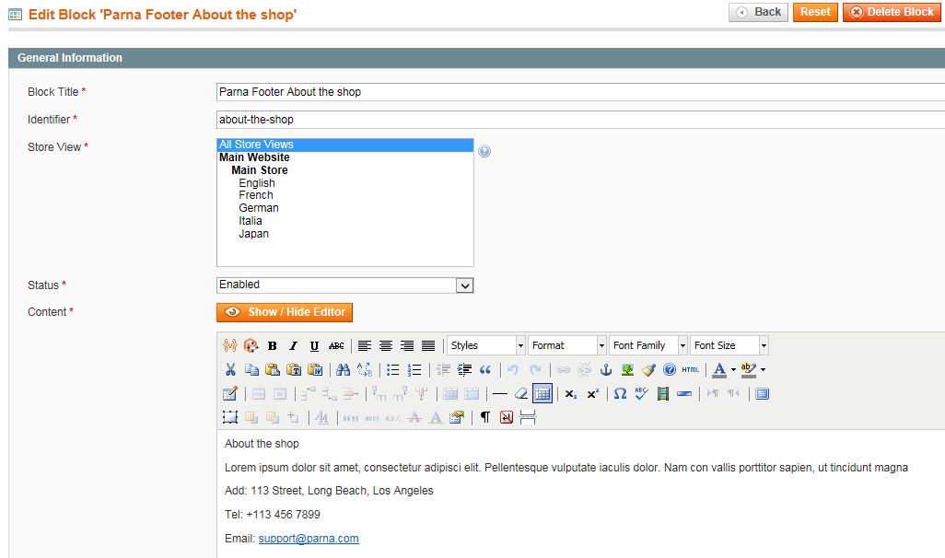Viewport: 945px width, 558px height.
Task: Click the Find/Replace icon
Action: pos(365,369)
